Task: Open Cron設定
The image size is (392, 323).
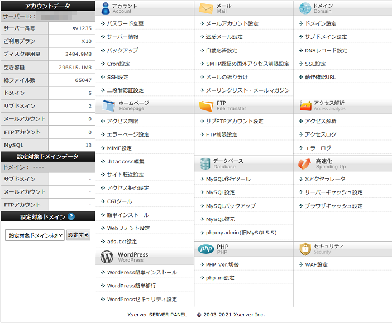Action: click(x=118, y=64)
